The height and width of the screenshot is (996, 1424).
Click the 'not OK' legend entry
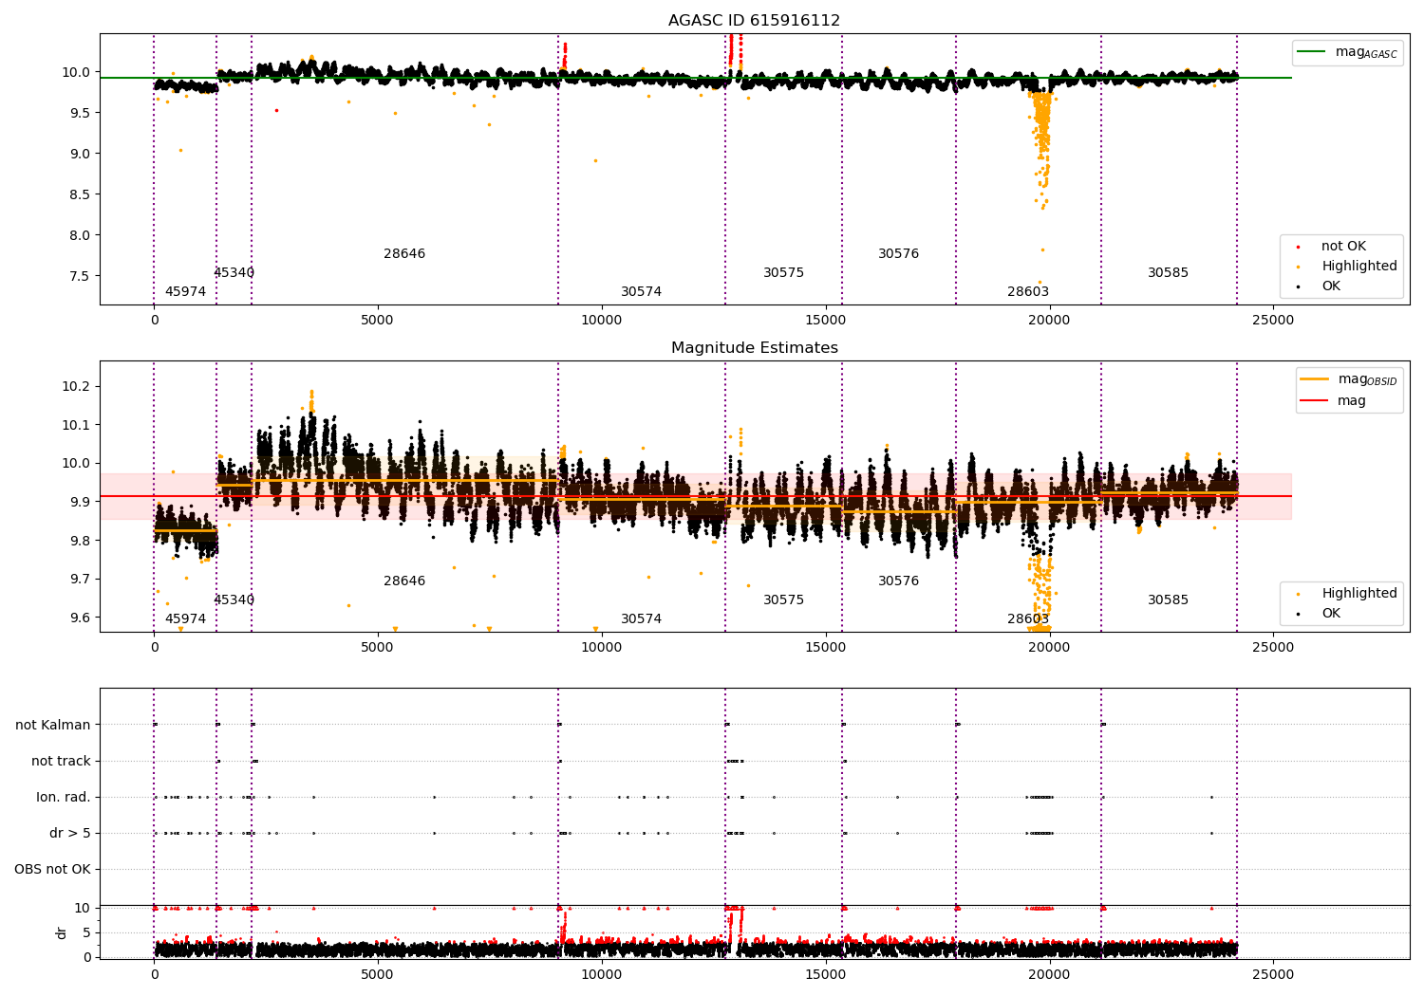(x=1343, y=247)
